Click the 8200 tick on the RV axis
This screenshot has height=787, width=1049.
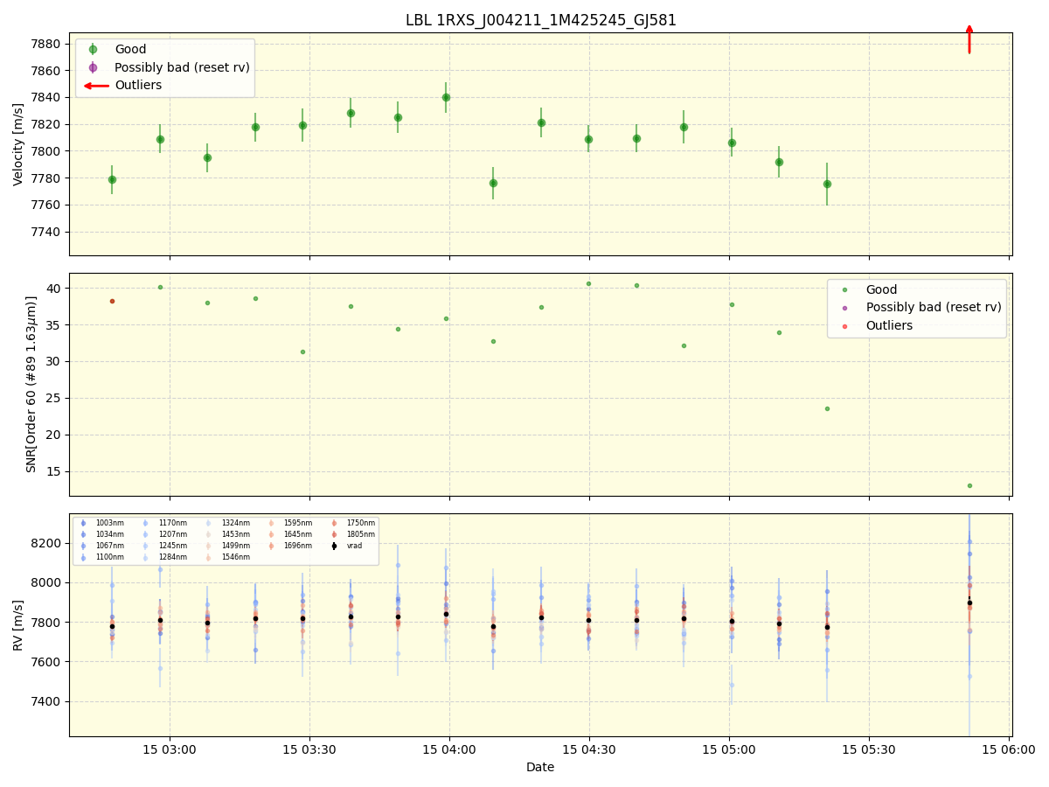tap(46, 544)
